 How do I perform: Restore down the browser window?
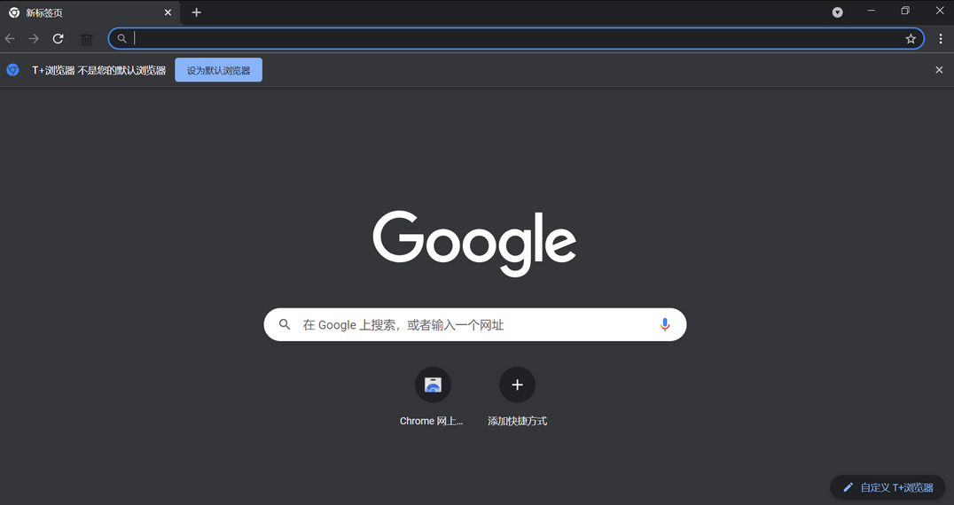coord(905,11)
